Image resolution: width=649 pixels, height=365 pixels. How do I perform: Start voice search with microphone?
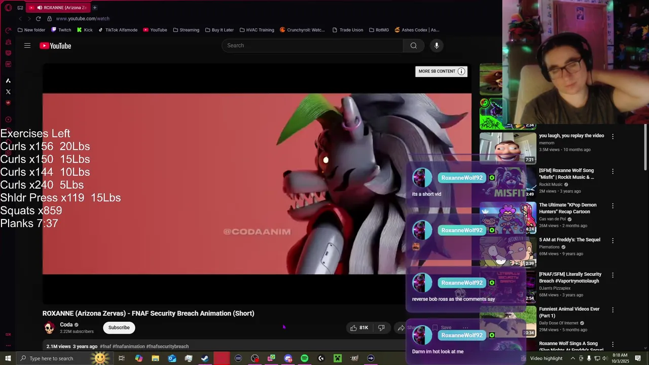437,46
